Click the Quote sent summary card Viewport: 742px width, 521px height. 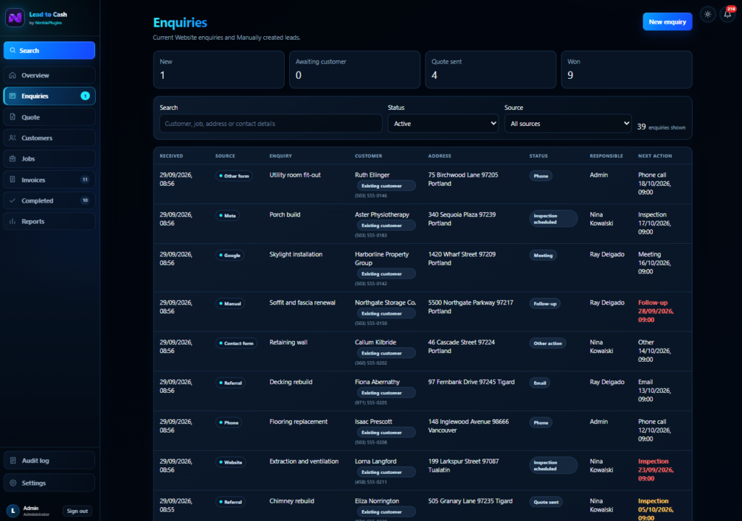(x=491, y=69)
